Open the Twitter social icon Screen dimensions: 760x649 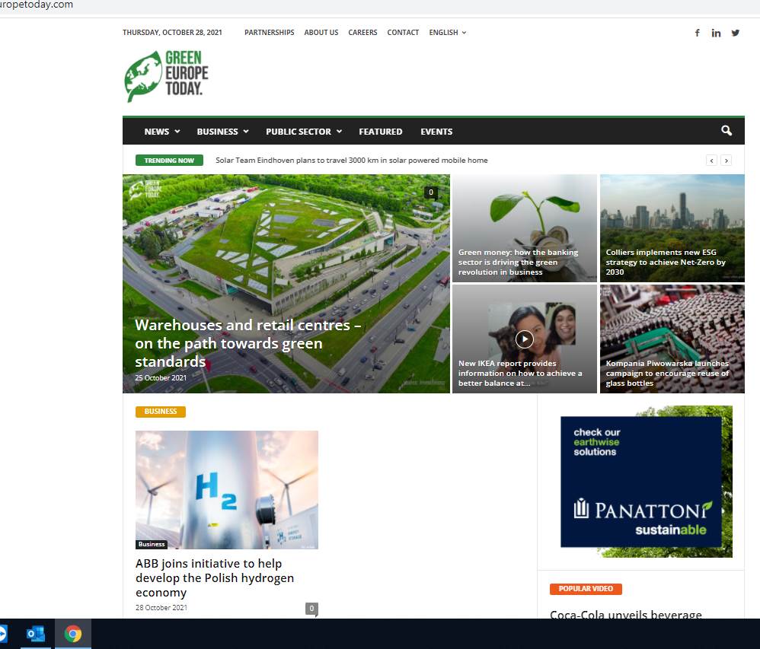[736, 33]
